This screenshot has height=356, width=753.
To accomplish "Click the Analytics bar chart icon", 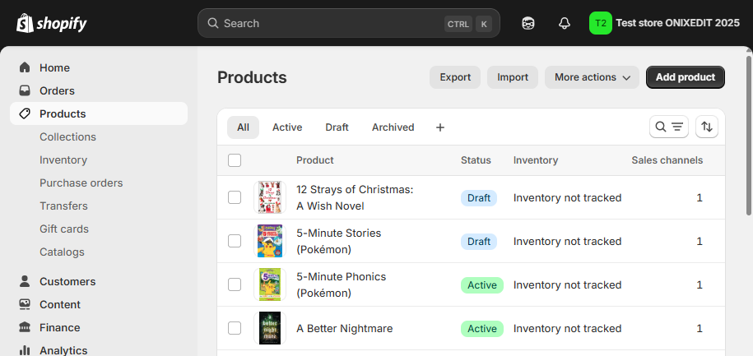I will click(x=25, y=351).
